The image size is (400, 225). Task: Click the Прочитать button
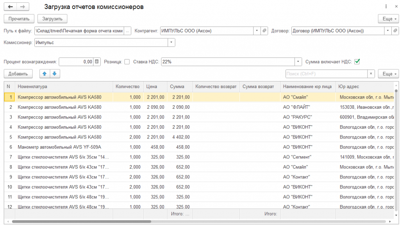(19, 19)
